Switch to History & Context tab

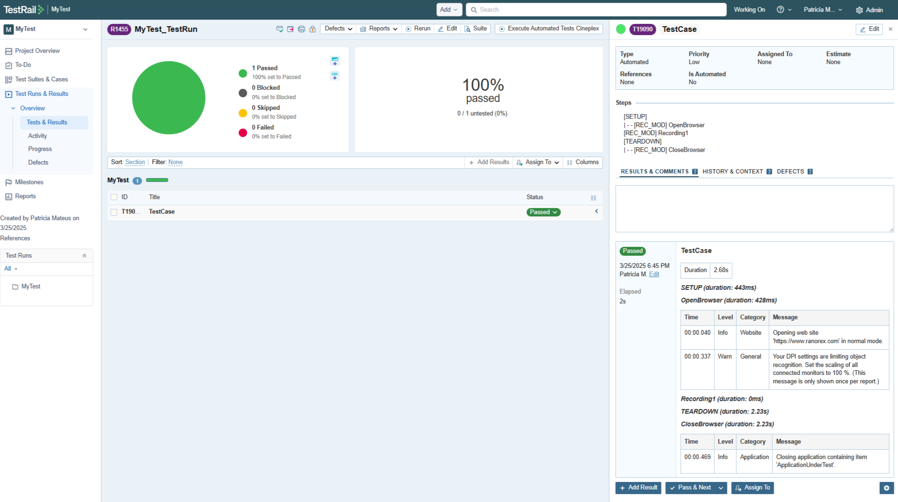pos(733,172)
